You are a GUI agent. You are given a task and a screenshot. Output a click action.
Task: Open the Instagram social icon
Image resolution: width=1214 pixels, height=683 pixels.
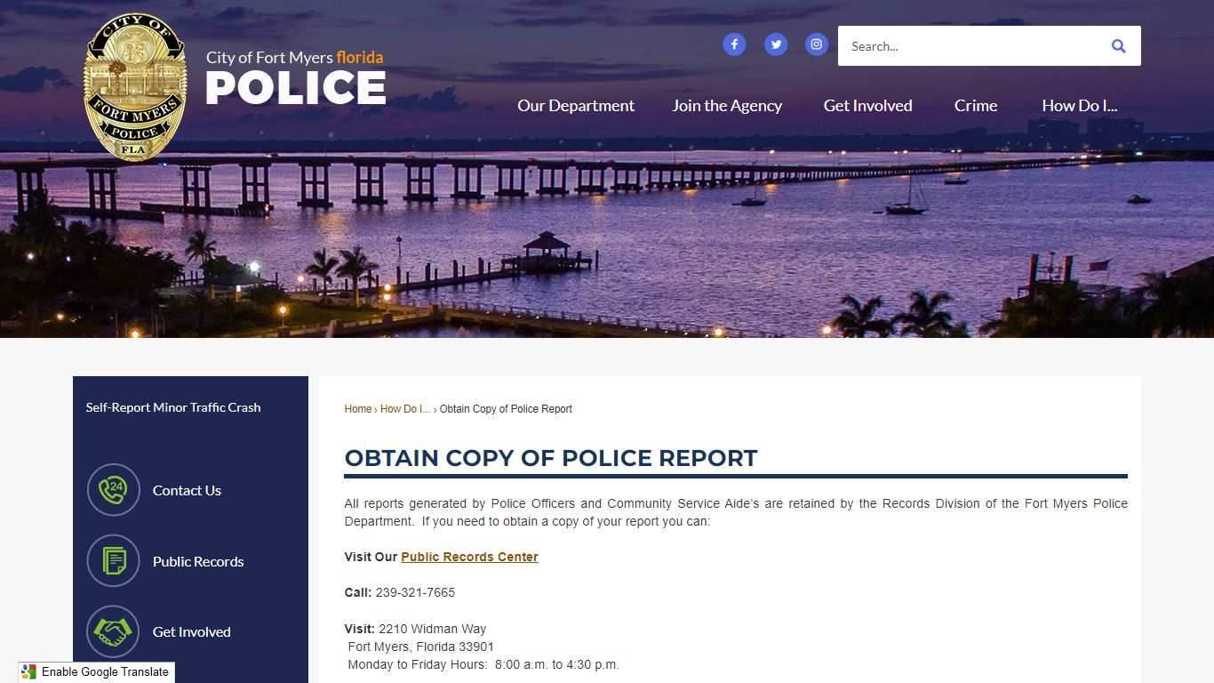coord(817,44)
